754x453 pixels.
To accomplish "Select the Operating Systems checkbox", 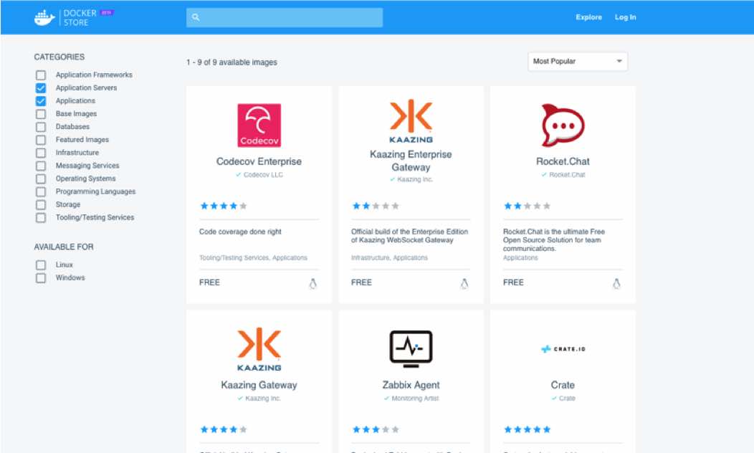I will pyautogui.click(x=41, y=179).
